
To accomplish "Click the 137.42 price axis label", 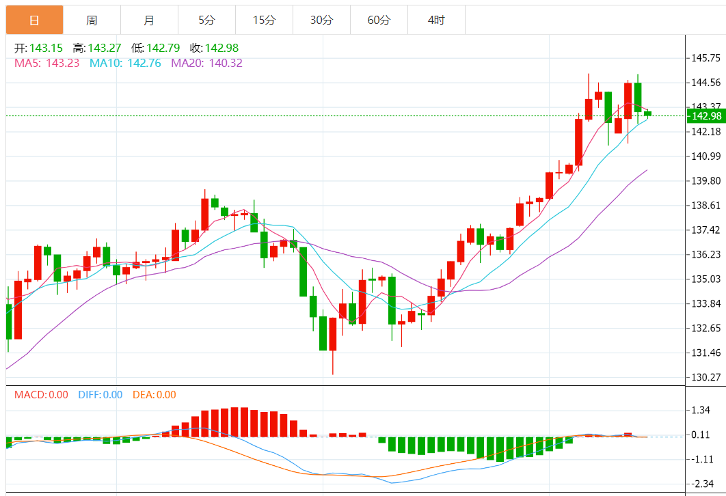I will click(706, 230).
